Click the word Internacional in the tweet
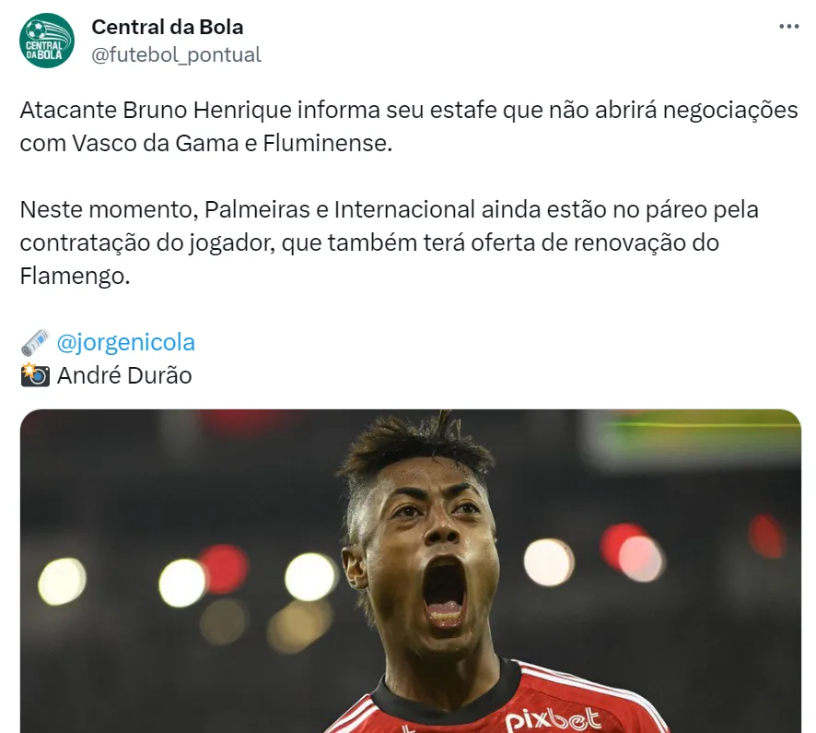 (x=404, y=210)
